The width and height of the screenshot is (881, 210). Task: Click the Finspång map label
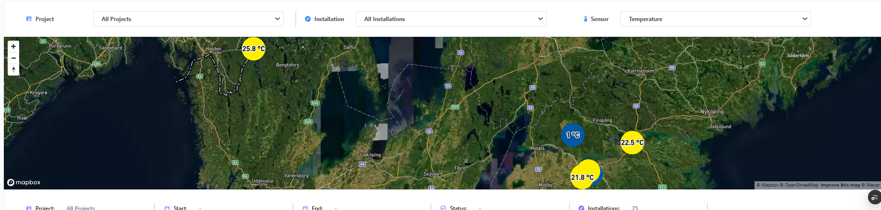tap(602, 120)
